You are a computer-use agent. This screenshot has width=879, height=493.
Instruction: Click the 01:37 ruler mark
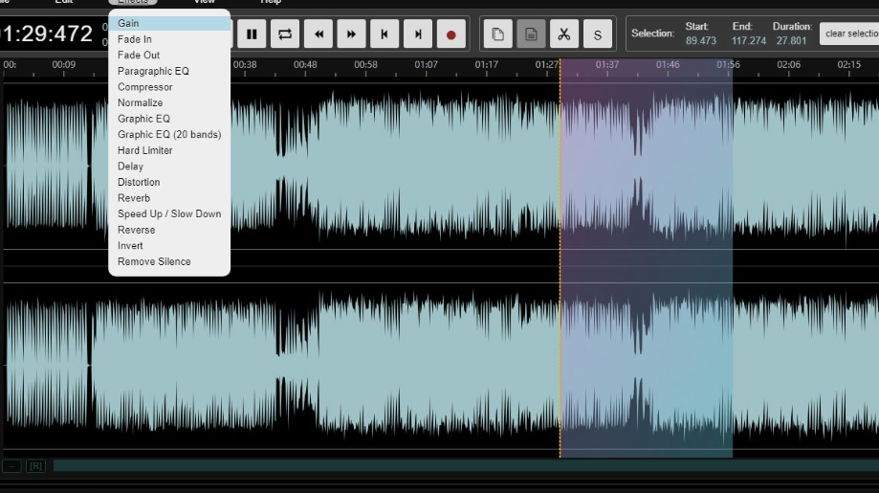pos(607,64)
